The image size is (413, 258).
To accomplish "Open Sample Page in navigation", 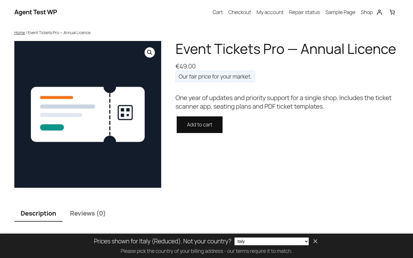I will [x=340, y=12].
